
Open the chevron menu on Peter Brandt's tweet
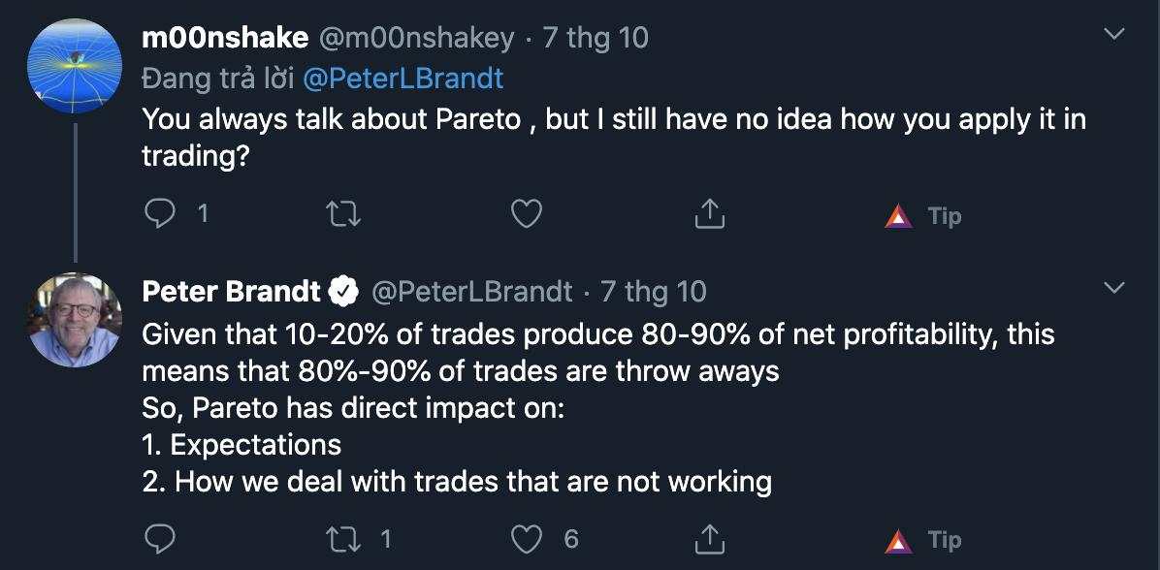coord(1113,287)
